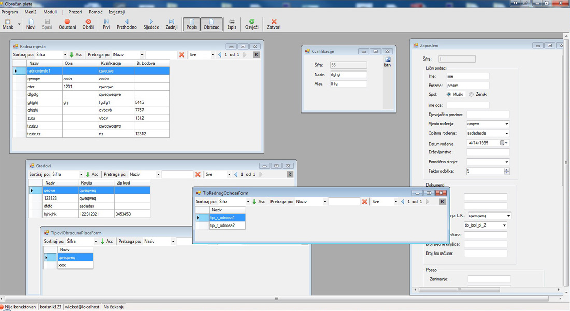
Task: Increase the Faktor odbitka stepper value
Action: coord(507,169)
